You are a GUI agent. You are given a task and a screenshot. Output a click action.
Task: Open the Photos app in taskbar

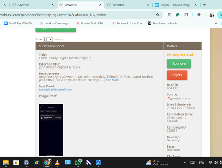99,163
